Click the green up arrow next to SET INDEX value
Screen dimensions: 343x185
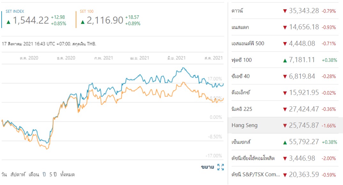point(8,22)
